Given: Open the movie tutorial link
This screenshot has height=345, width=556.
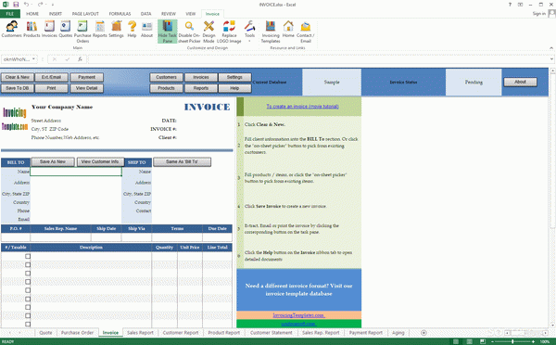Looking at the screenshot, I should click(302, 106).
